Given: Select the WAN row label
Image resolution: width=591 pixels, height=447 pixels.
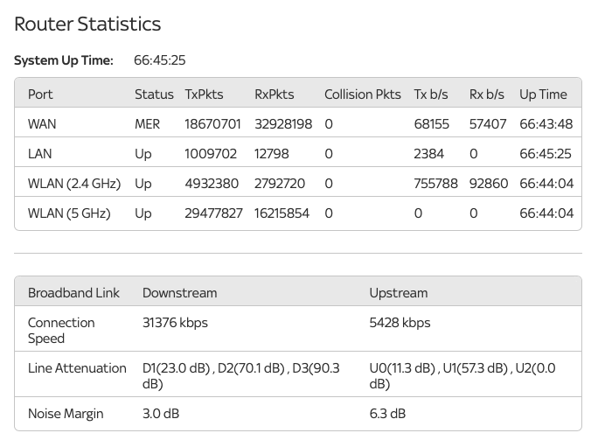Looking at the screenshot, I should pyautogui.click(x=42, y=124).
